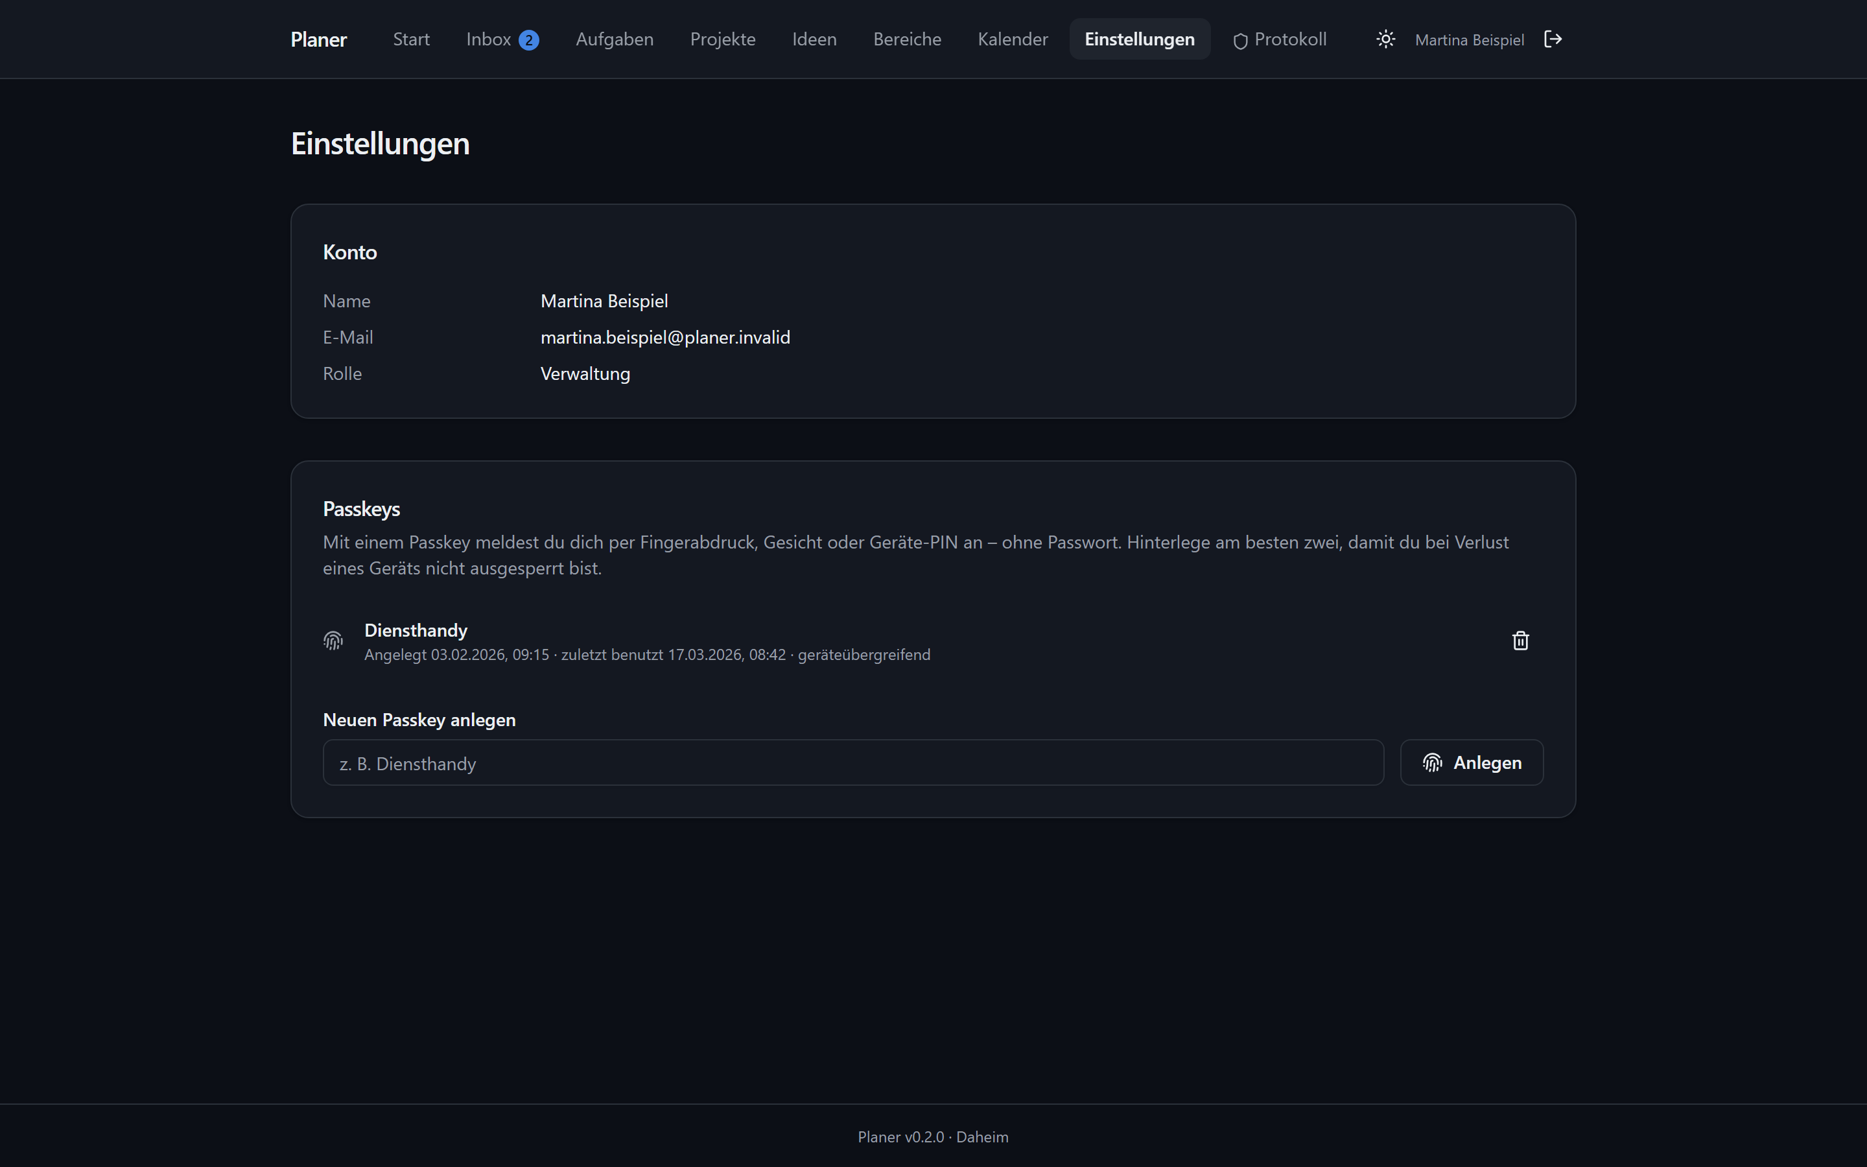
Task: Open the Aufgaben section
Action: 614,40
